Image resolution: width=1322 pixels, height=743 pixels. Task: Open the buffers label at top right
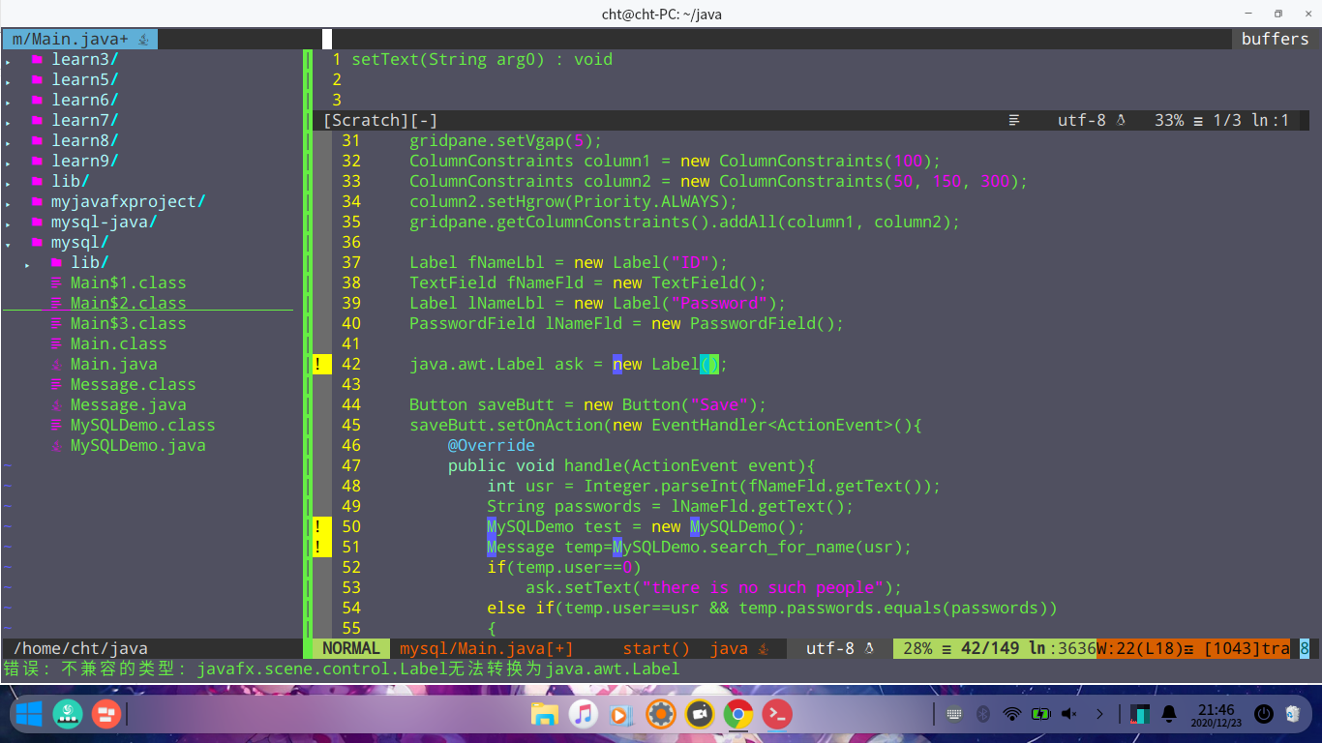[1275, 39]
